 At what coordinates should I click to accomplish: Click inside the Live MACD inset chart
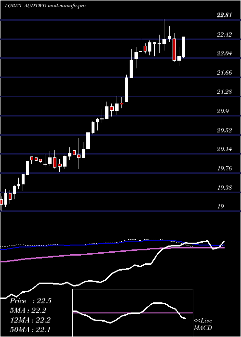[x=133, y=313]
